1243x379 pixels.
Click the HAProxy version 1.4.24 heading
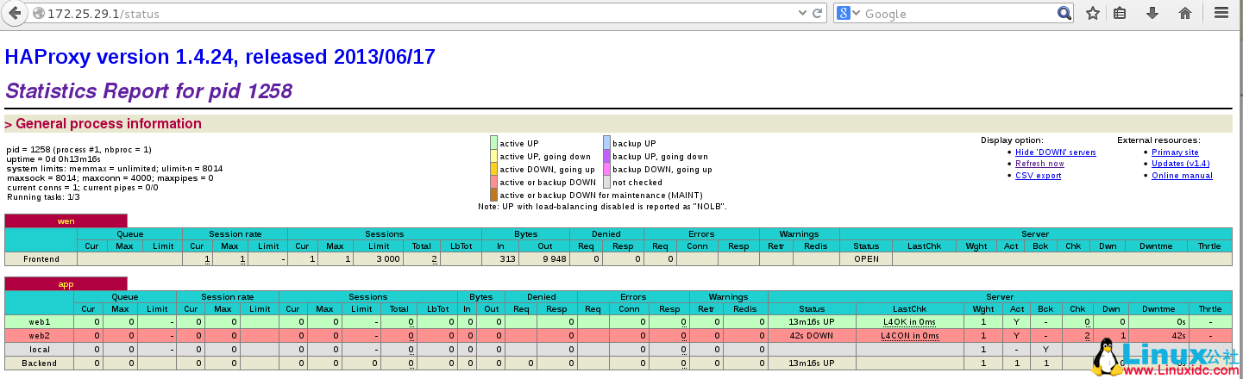220,57
